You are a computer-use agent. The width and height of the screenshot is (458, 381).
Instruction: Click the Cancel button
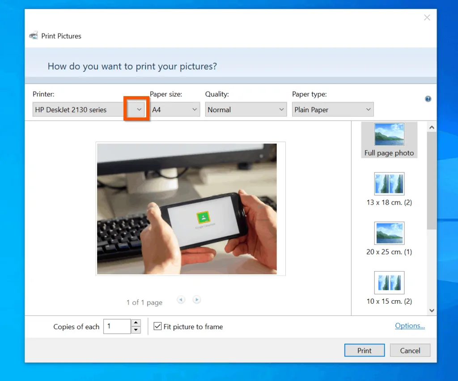coord(410,351)
